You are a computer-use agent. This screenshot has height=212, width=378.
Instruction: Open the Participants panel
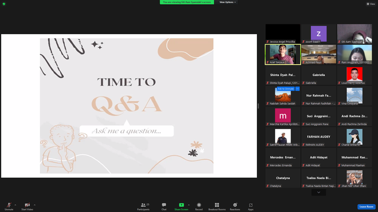(143, 206)
